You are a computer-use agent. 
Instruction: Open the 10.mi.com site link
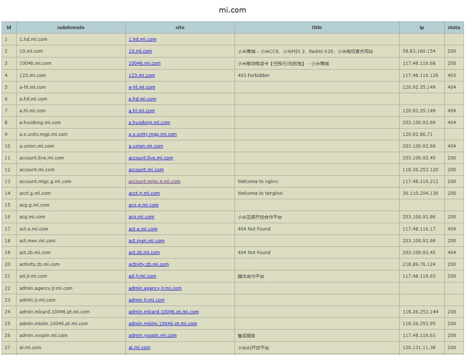click(140, 51)
